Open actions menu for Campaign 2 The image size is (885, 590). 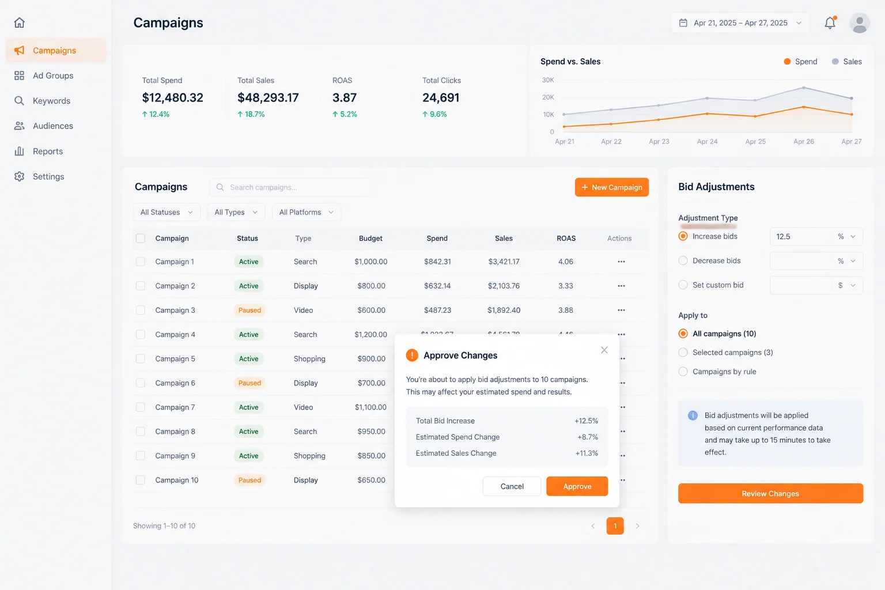click(621, 286)
